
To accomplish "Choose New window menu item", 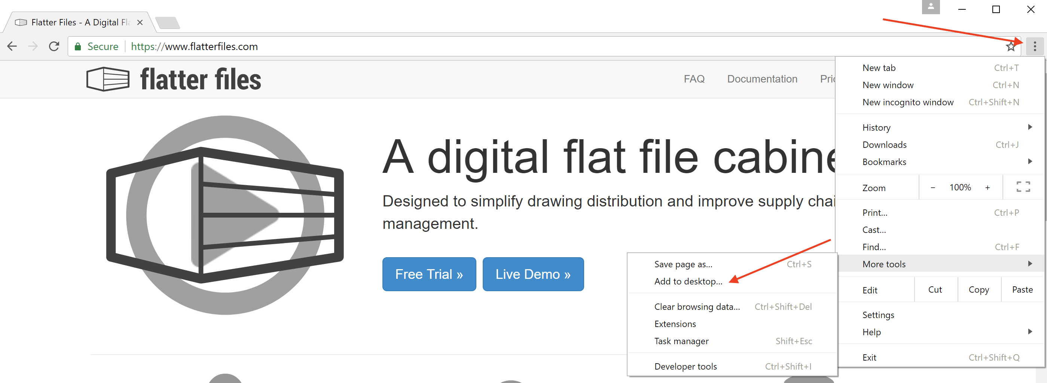I will (x=940, y=85).
